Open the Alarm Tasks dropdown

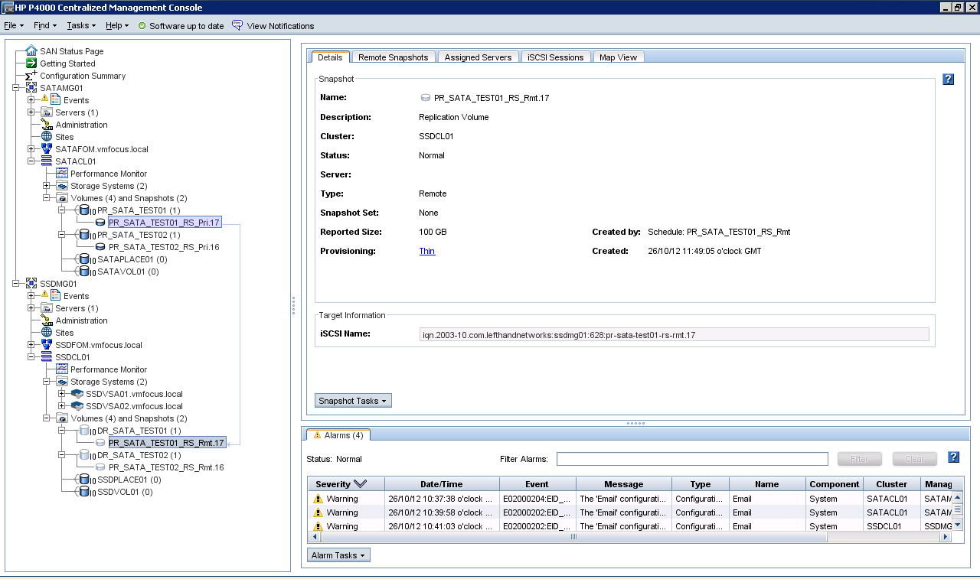[338, 555]
